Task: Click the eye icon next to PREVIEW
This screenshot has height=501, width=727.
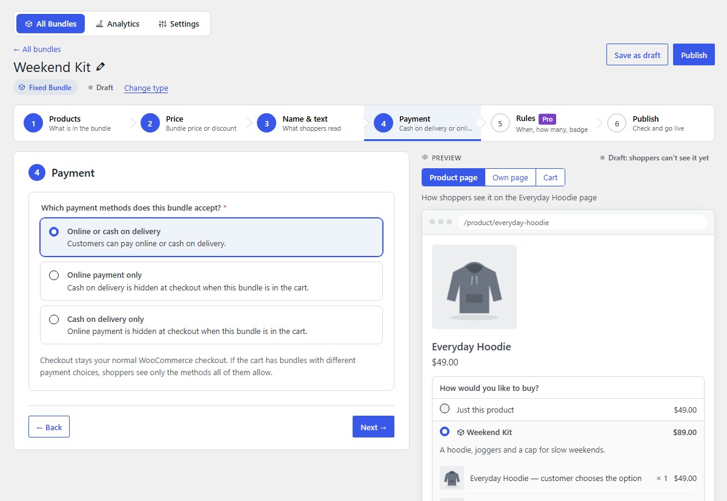Action: 425,157
